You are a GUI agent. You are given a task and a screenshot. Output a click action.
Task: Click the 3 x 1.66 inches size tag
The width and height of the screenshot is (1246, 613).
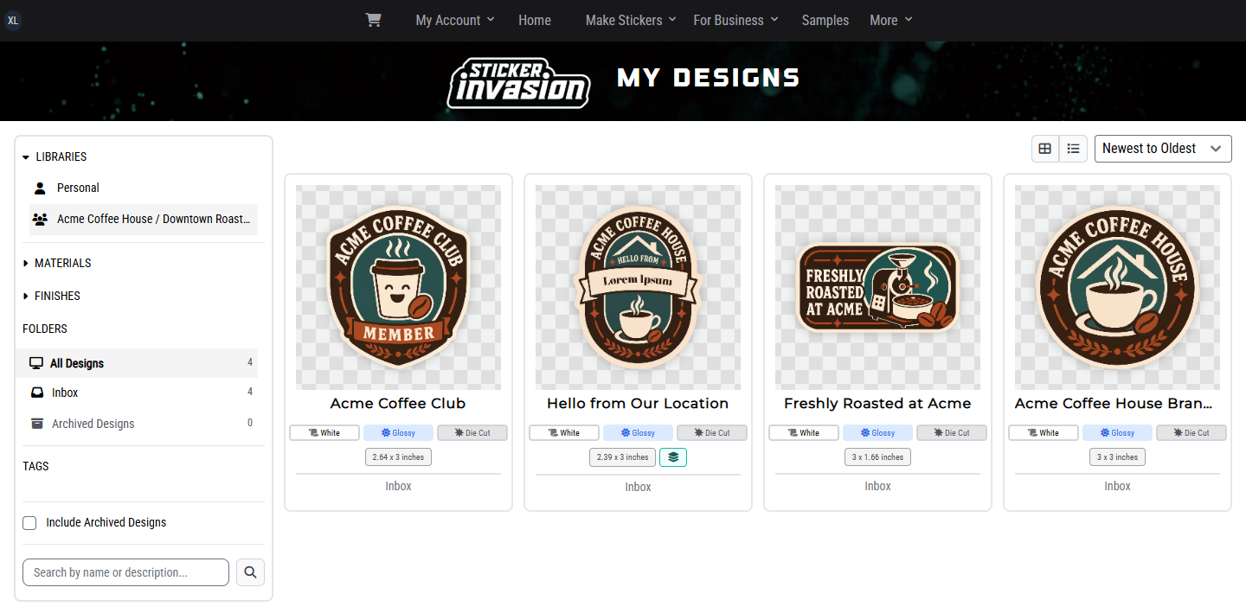(x=877, y=457)
